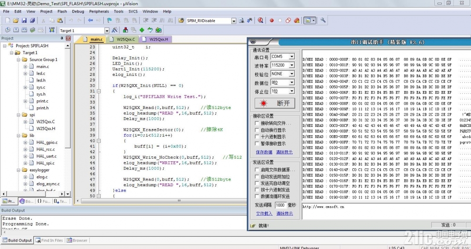Open the window layout toolbar button
Screen dimensions: 471x249
pos(310,20)
